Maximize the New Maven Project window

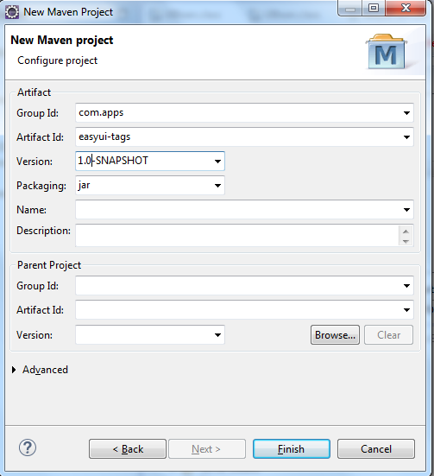pyautogui.click(x=374, y=8)
